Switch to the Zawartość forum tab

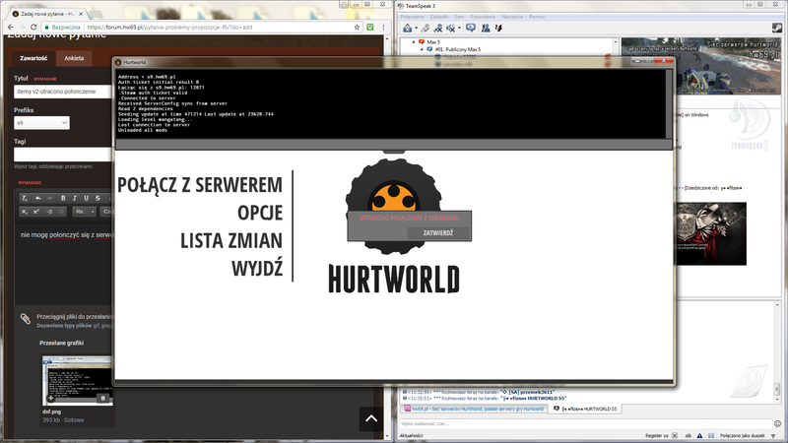point(33,58)
